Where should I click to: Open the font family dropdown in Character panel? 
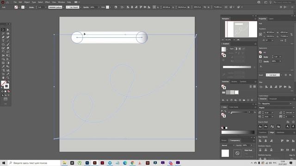(291, 104)
